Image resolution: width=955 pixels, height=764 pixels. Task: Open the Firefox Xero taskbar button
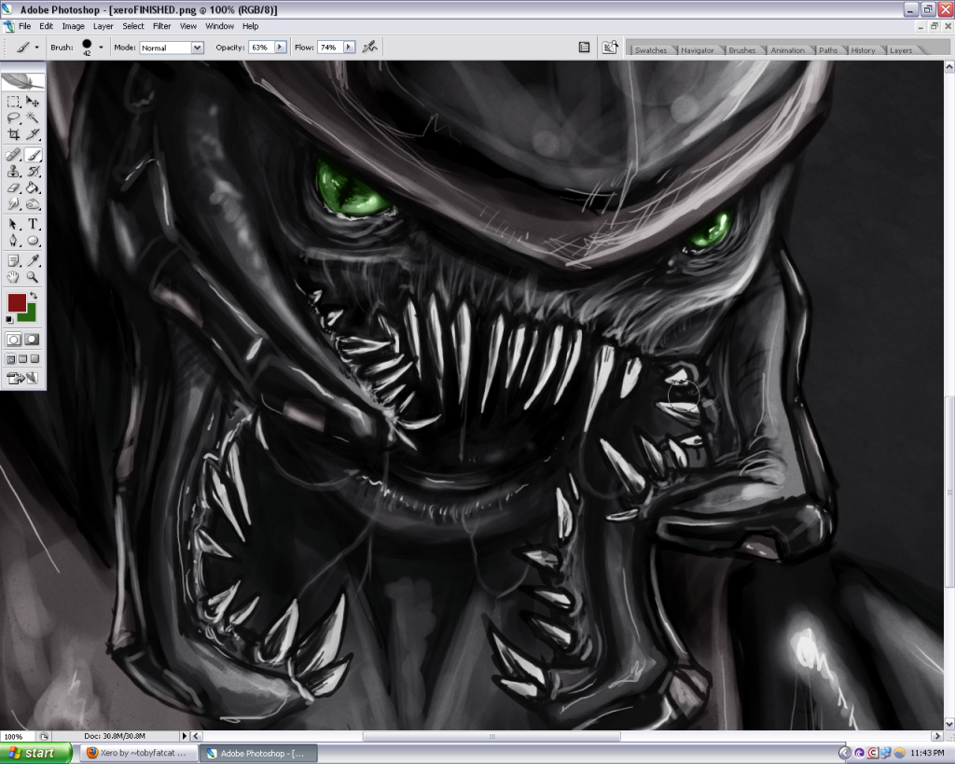pos(136,753)
